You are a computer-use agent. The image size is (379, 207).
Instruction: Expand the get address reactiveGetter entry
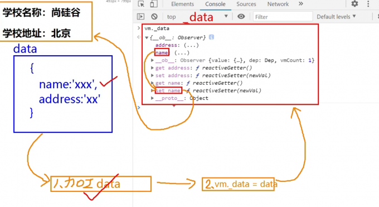(152, 68)
